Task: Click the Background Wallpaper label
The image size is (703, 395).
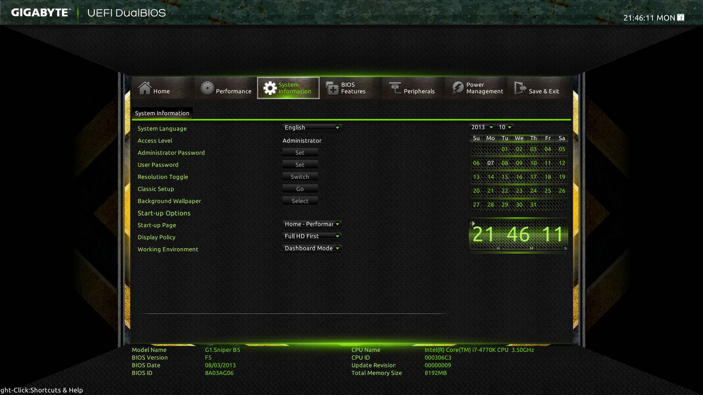Action: [x=169, y=201]
